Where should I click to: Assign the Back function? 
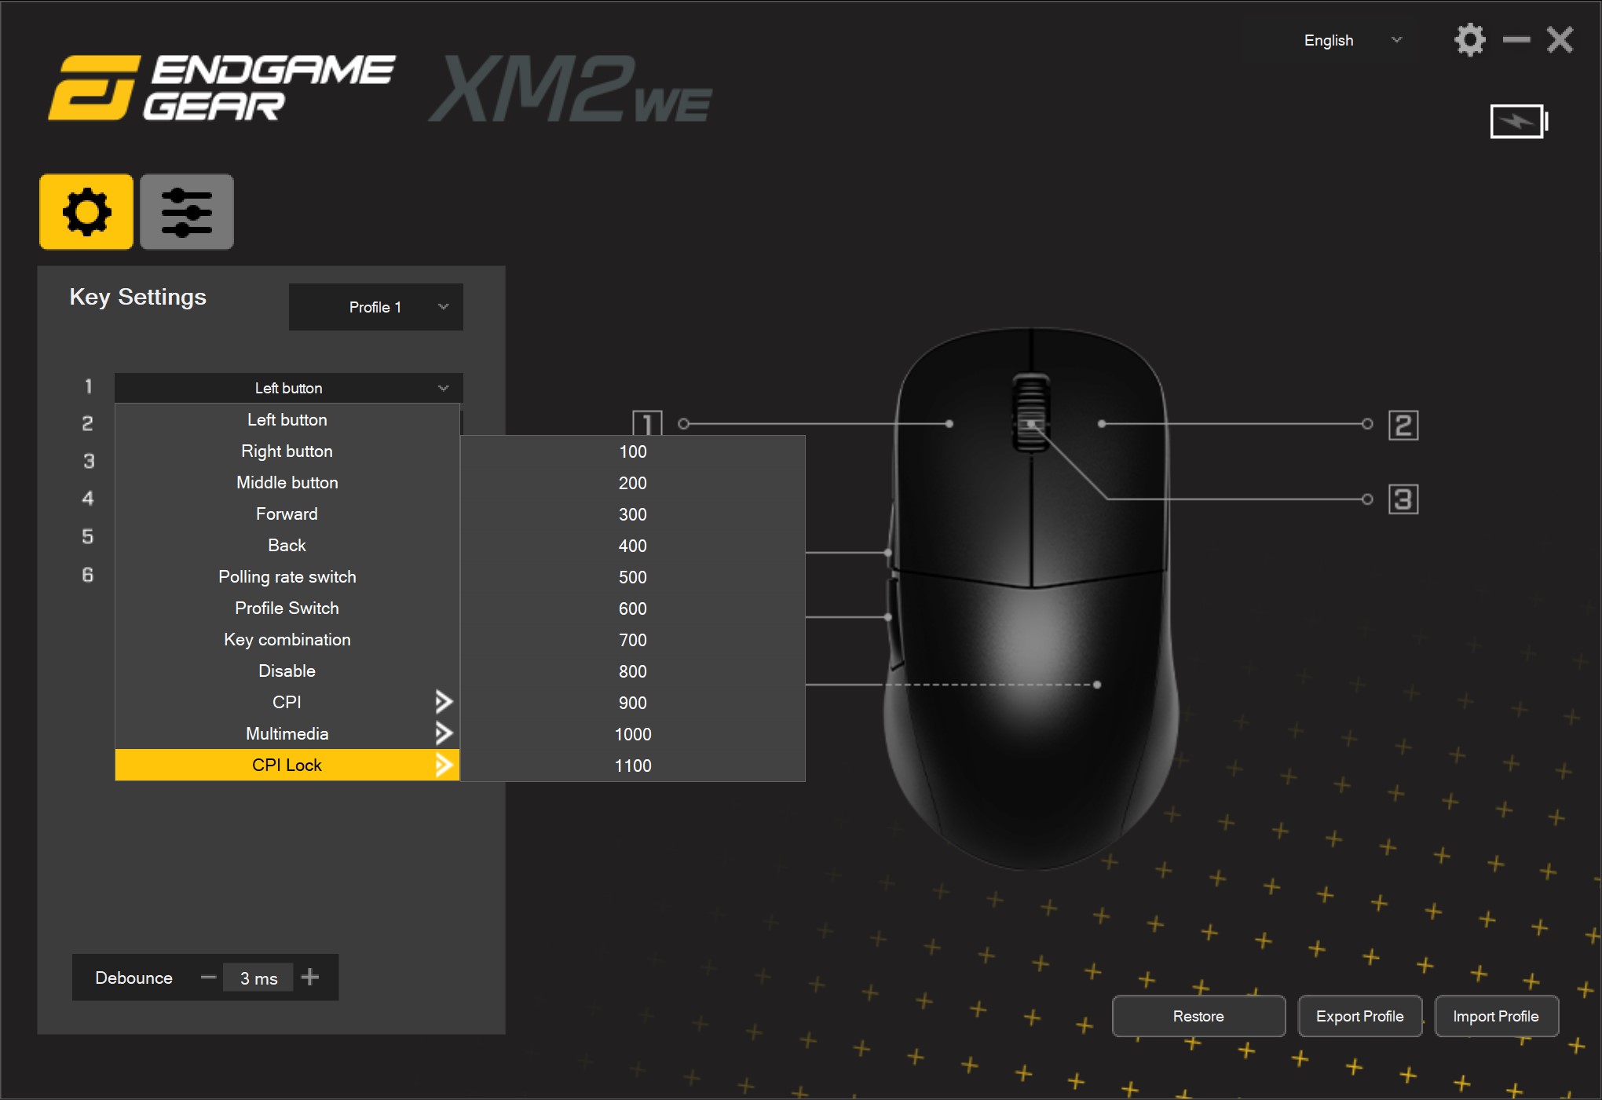point(287,546)
